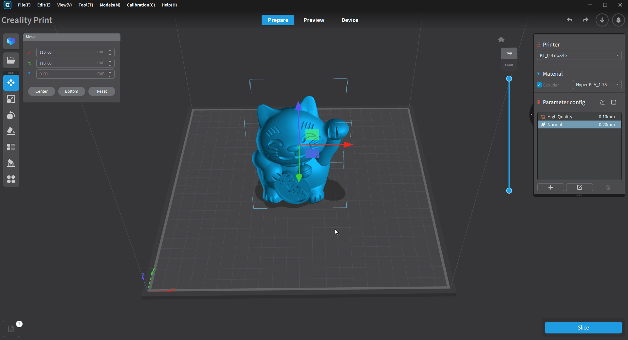Image resolution: width=628 pixels, height=340 pixels.
Task: Select the Normal 0.20mm profile
Action: pos(579,124)
